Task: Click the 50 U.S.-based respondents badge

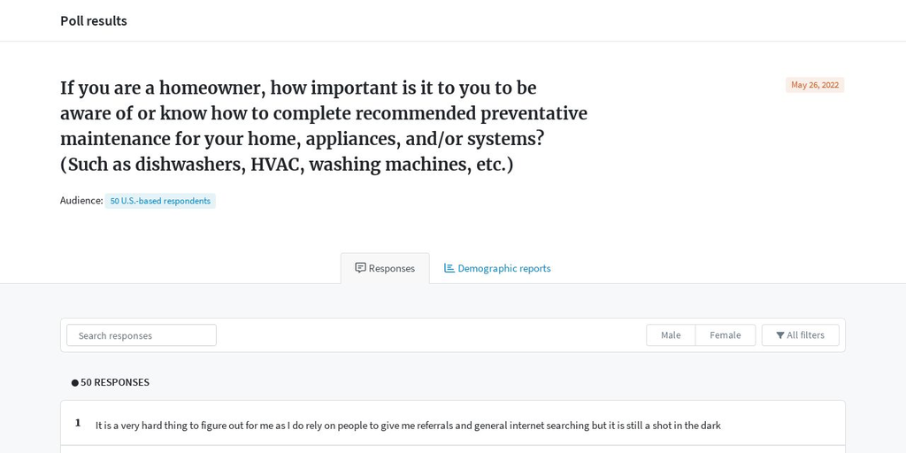Action: tap(160, 201)
